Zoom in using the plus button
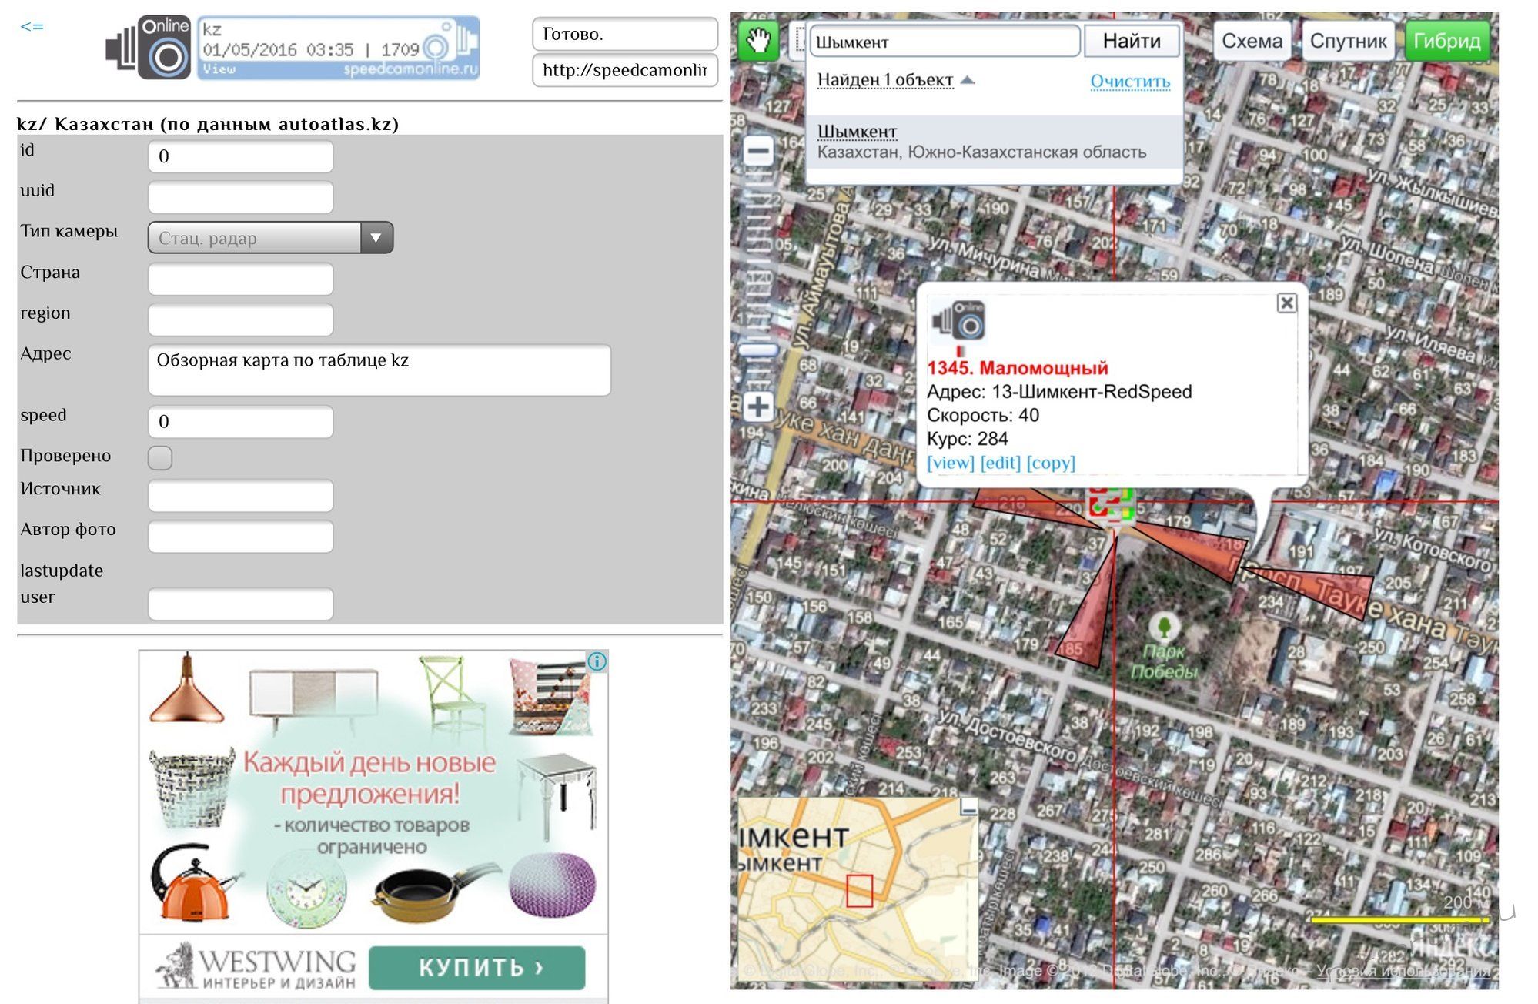 pos(758,407)
